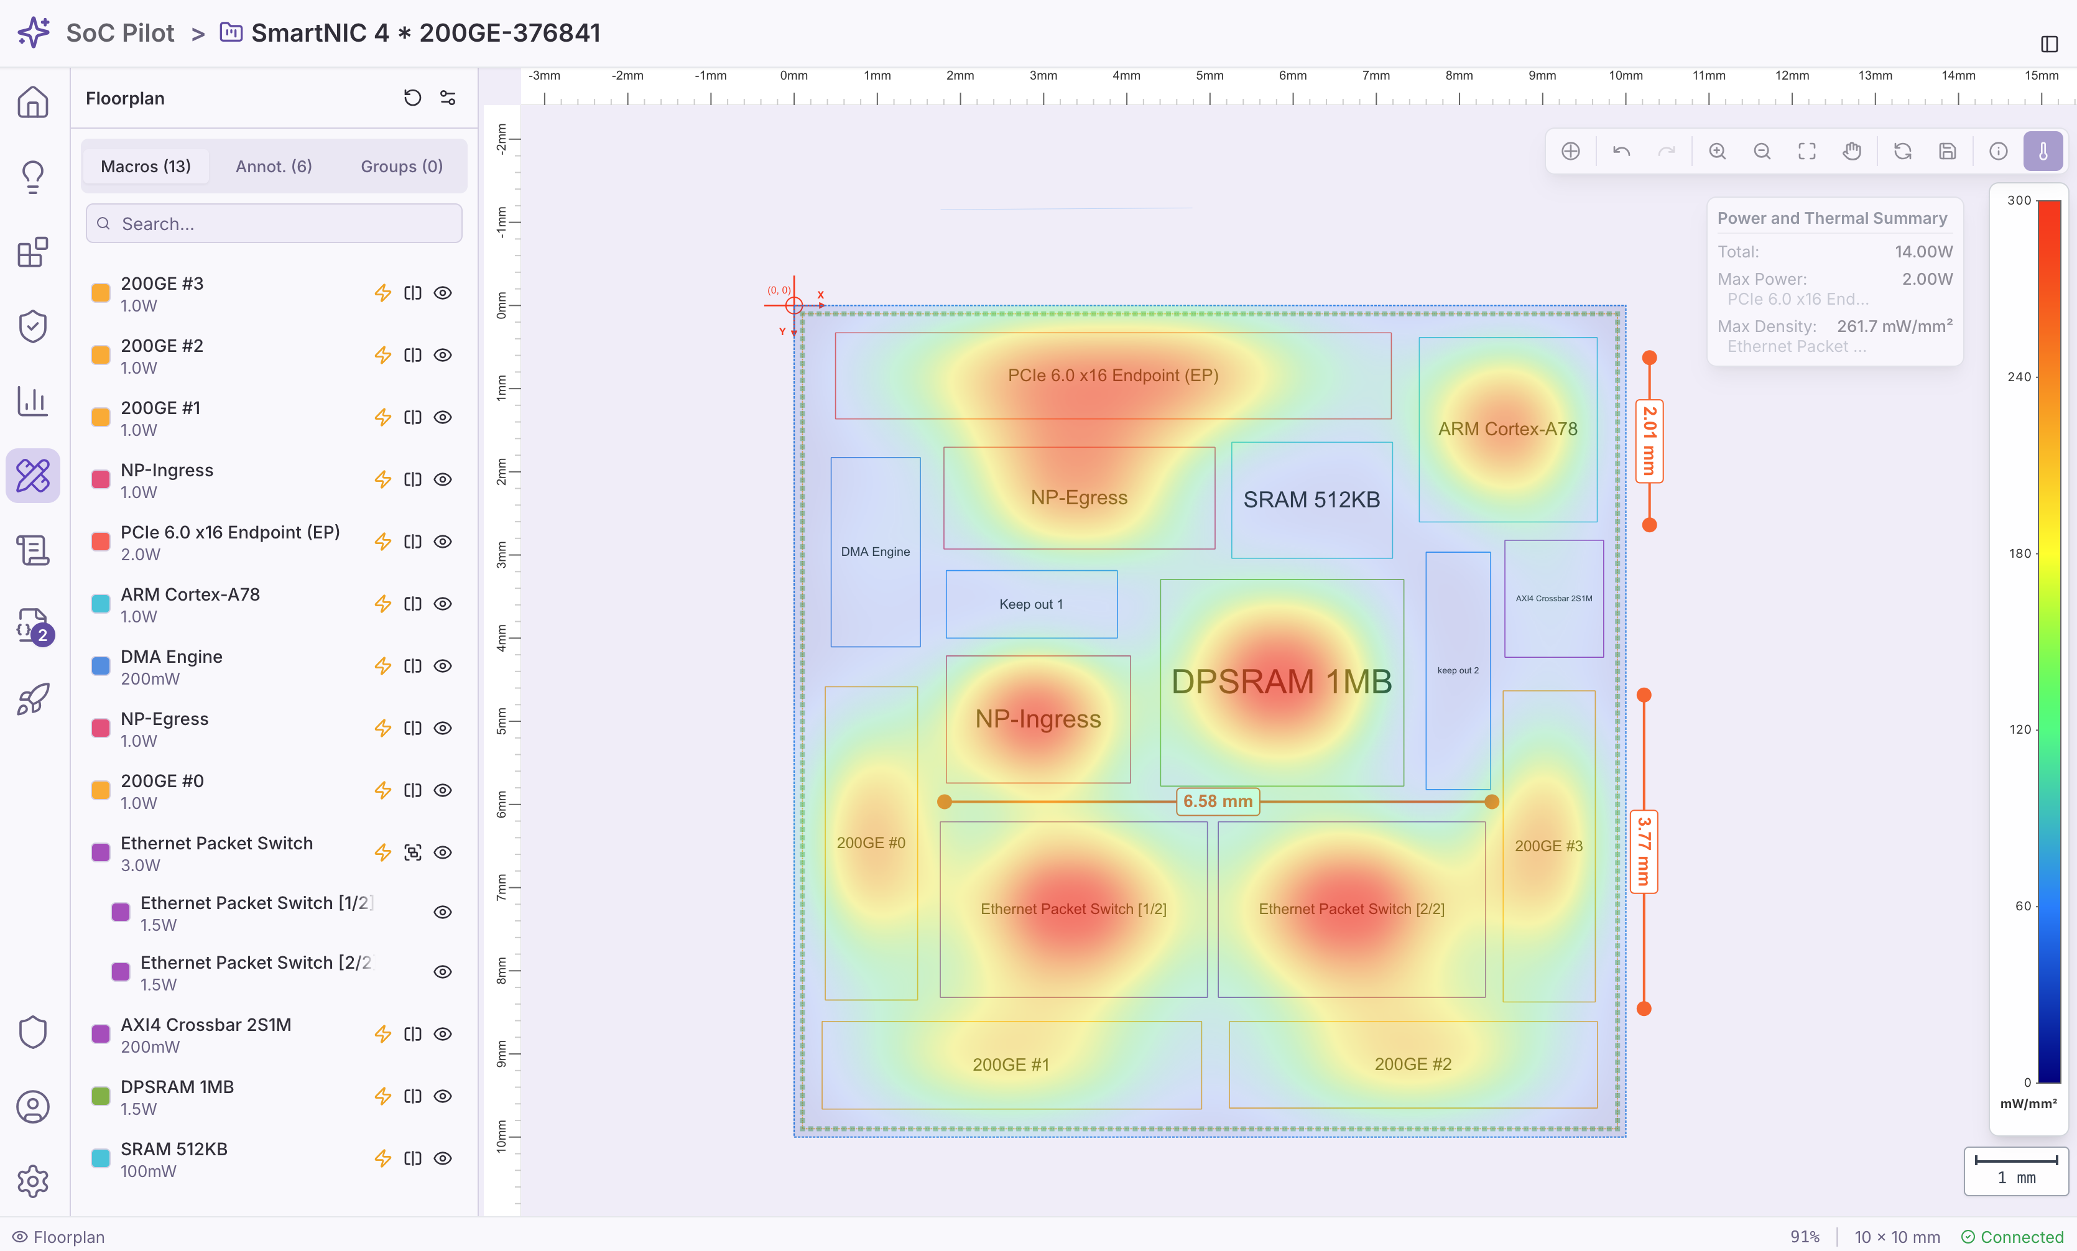Screen dimensions: 2077x1251
Task: Save the floorplan using the save icon
Action: pos(1947,151)
